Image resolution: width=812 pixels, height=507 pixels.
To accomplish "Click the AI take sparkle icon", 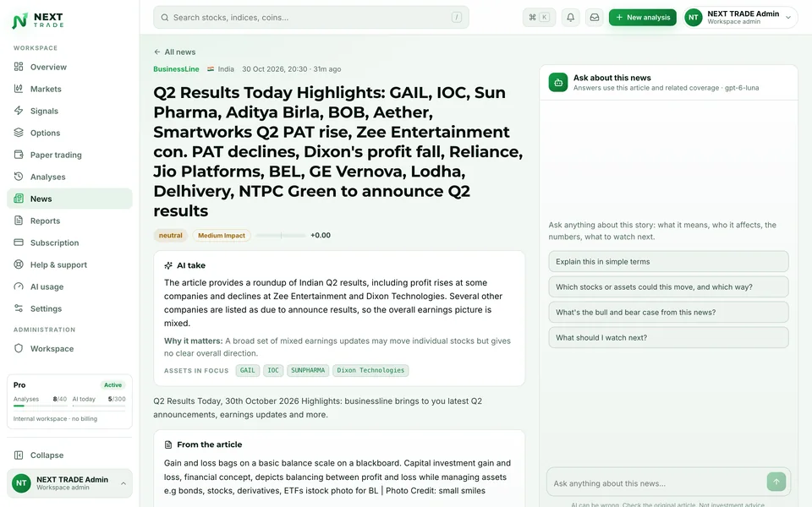I will pos(168,265).
